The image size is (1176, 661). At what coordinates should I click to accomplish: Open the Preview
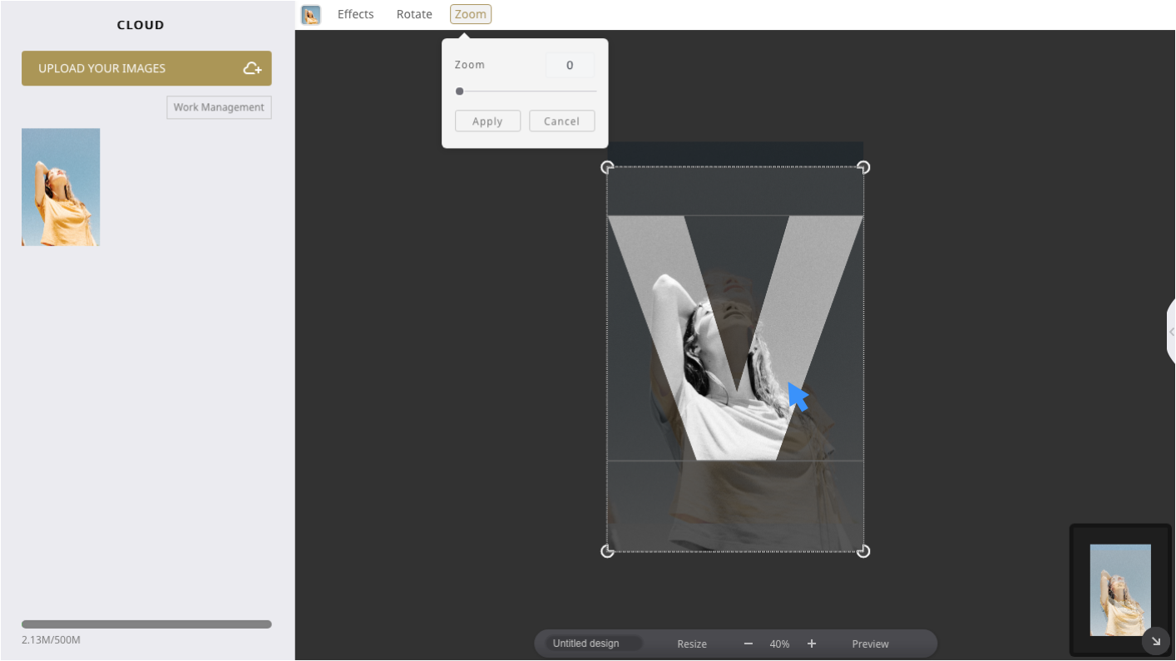point(870,644)
